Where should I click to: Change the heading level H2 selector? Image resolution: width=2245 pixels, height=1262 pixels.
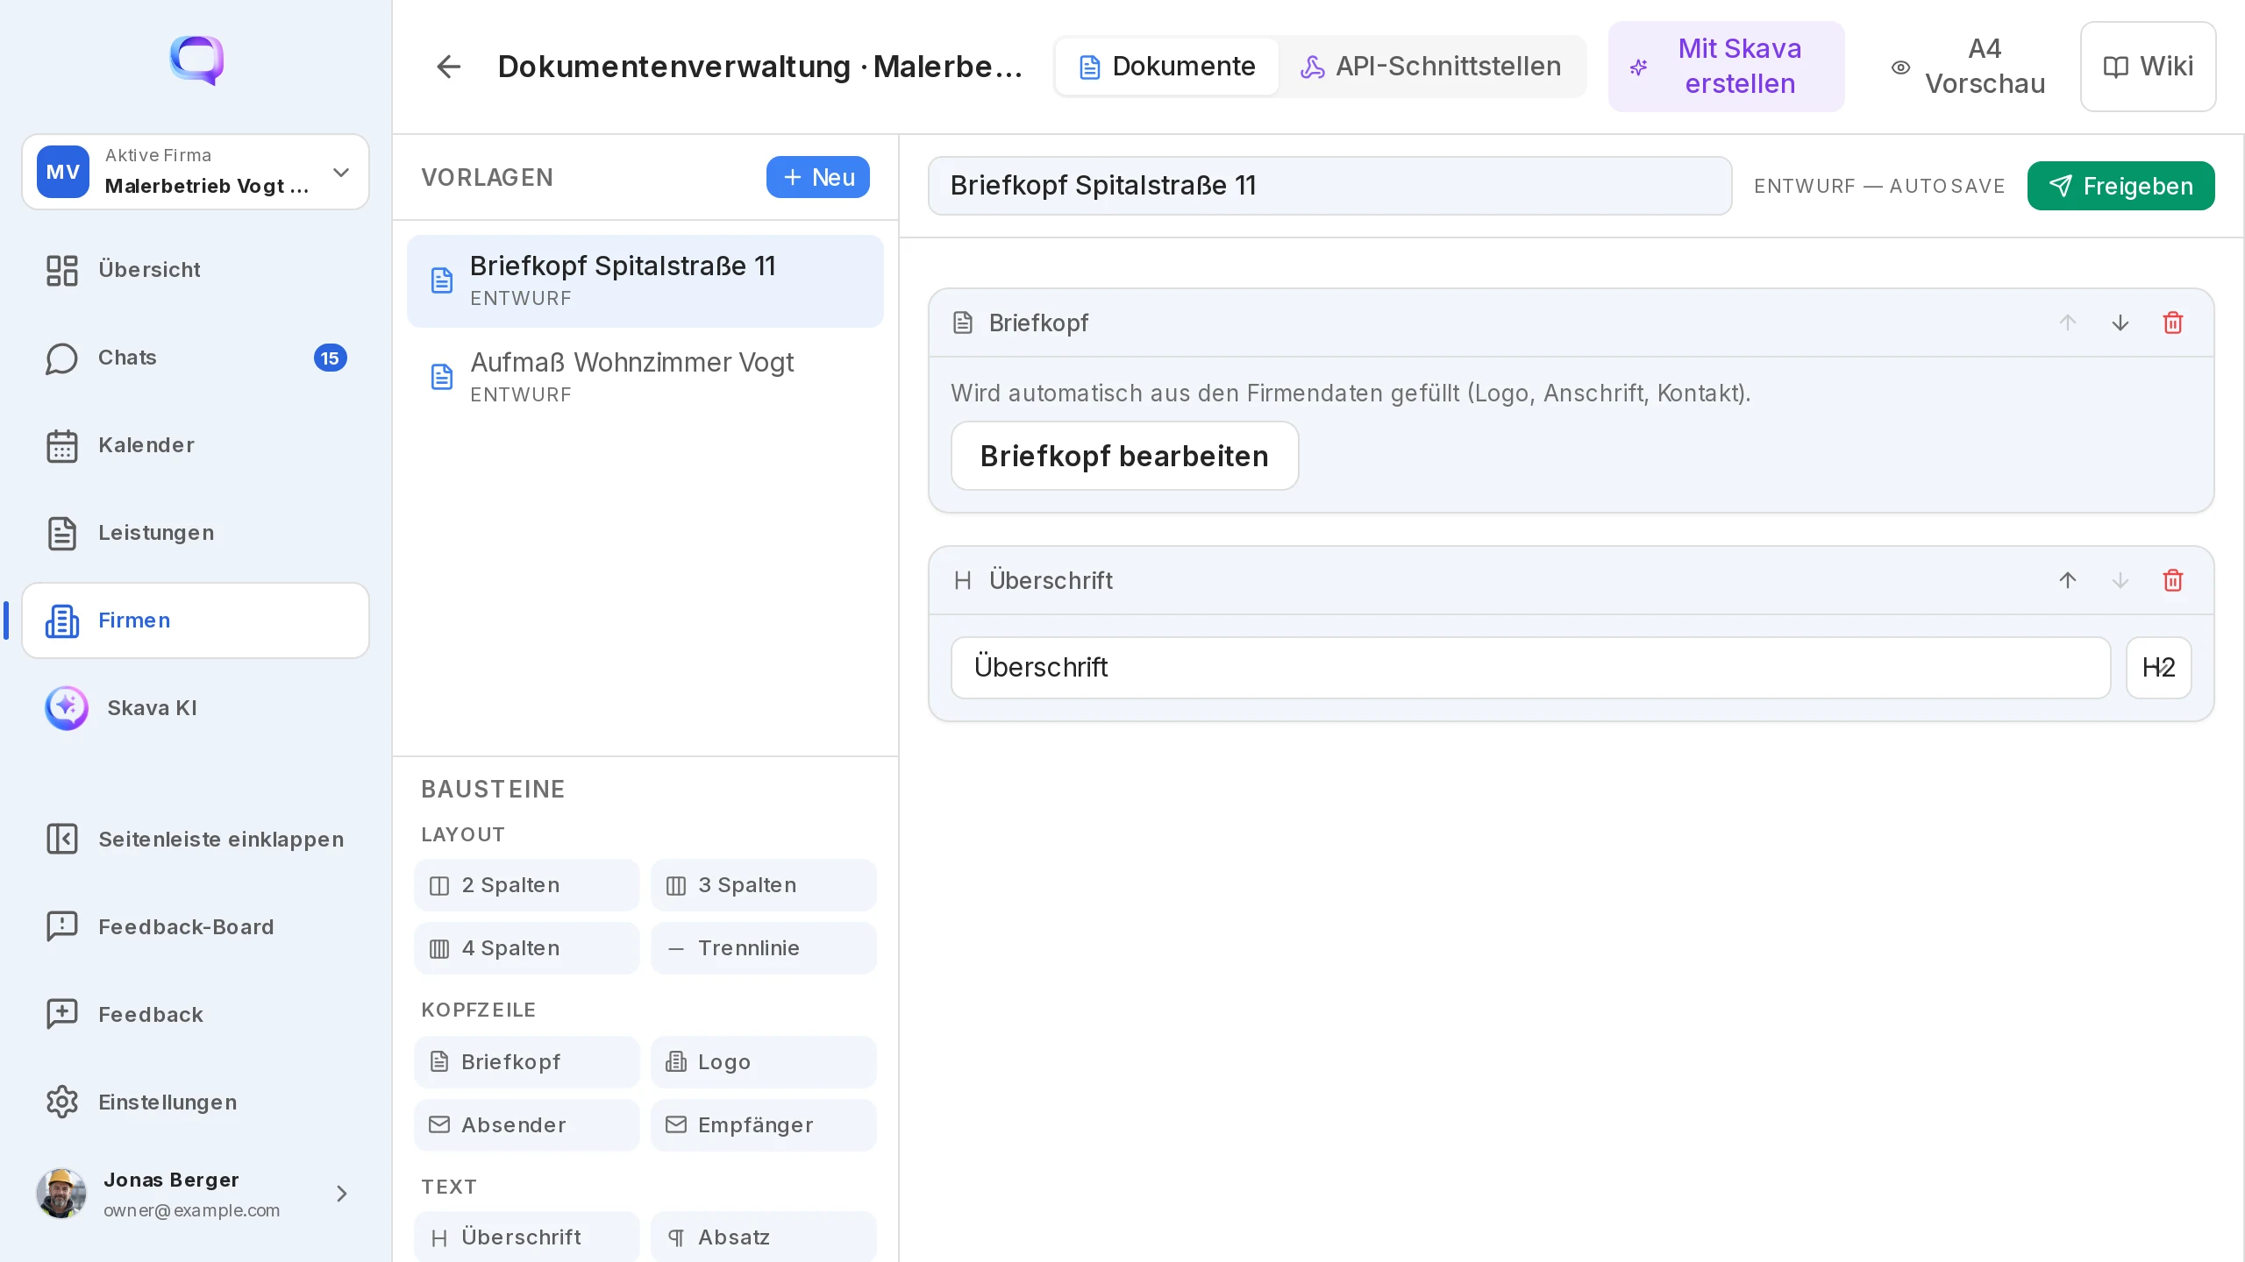[x=2158, y=668]
